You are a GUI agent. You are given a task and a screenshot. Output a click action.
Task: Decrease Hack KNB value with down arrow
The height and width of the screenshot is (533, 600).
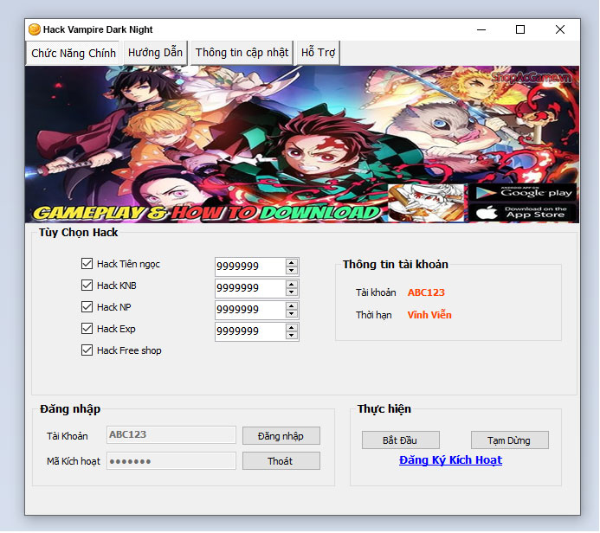point(292,292)
